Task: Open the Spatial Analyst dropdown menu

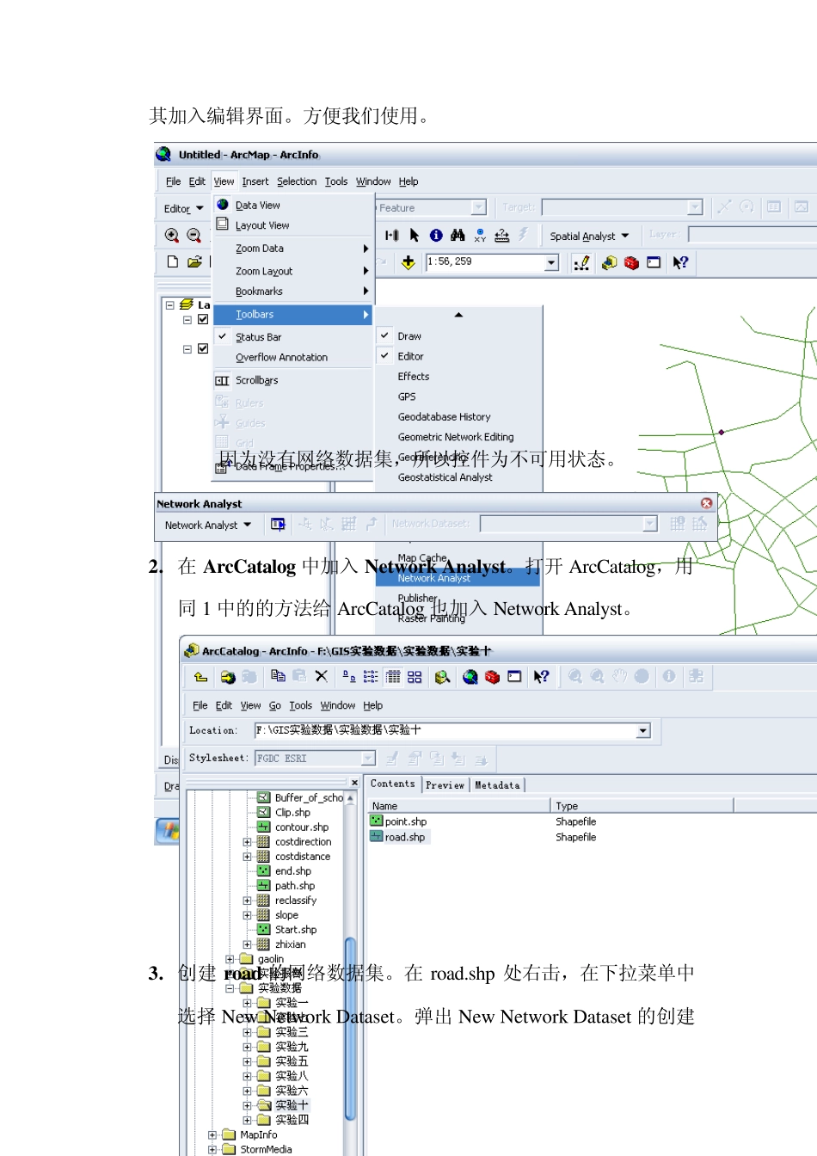Action: (589, 236)
